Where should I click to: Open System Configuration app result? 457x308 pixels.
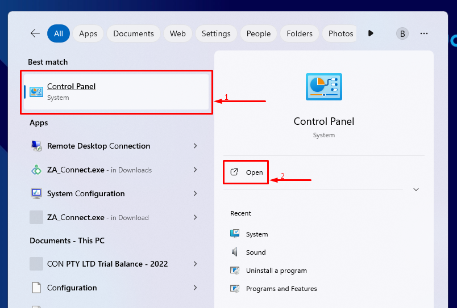pyautogui.click(x=86, y=193)
